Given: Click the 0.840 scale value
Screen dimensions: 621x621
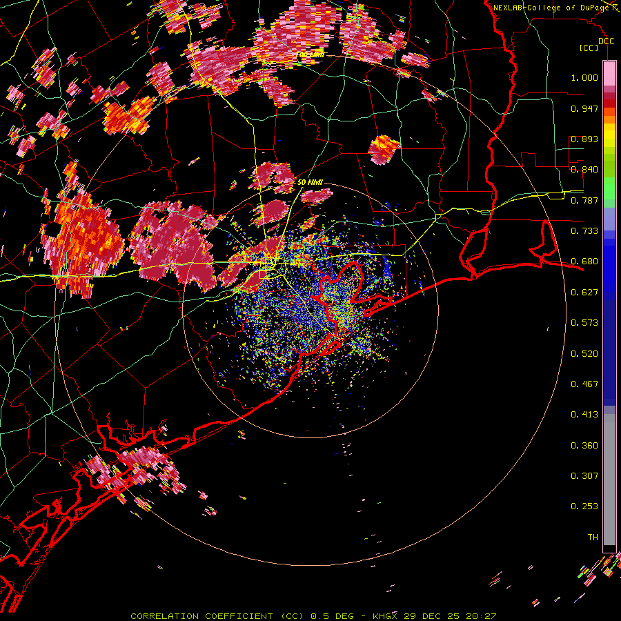Looking at the screenshot, I should pos(584,170).
